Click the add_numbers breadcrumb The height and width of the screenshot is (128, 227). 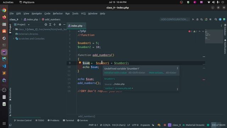[51, 19]
